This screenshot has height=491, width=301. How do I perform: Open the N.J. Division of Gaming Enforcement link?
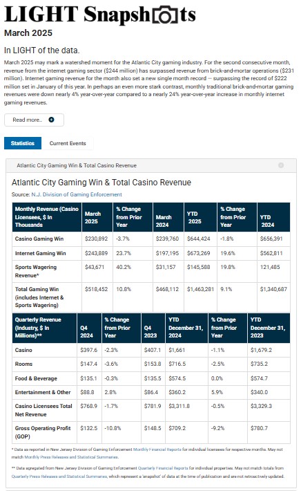pyautogui.click(x=77, y=194)
